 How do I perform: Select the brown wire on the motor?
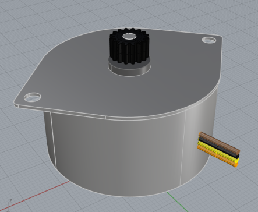pos(220,143)
